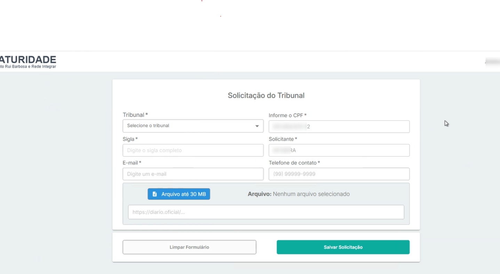
Task: Expand the Tribunal dropdown arrow
Action: [257, 126]
